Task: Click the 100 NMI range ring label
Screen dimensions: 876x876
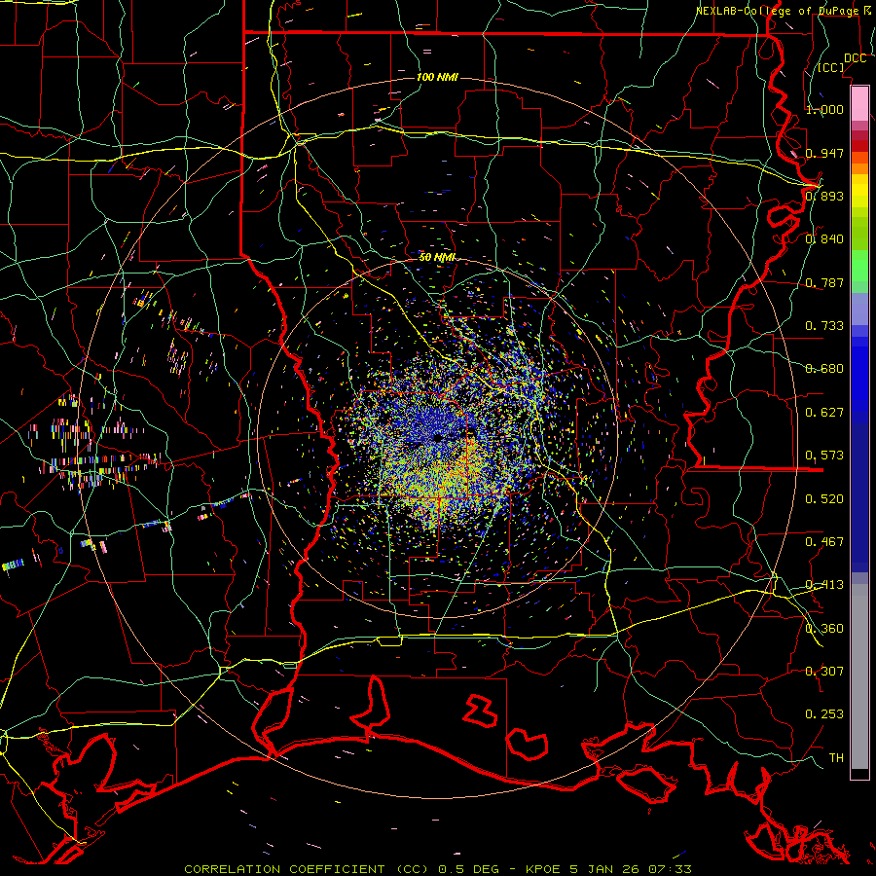Action: pos(437,77)
